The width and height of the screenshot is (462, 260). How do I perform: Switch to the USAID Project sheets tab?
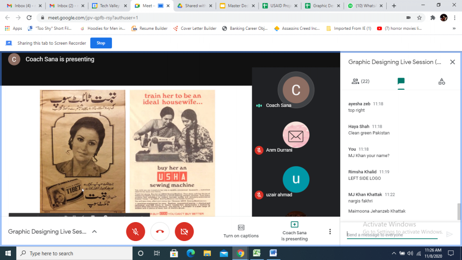280,5
